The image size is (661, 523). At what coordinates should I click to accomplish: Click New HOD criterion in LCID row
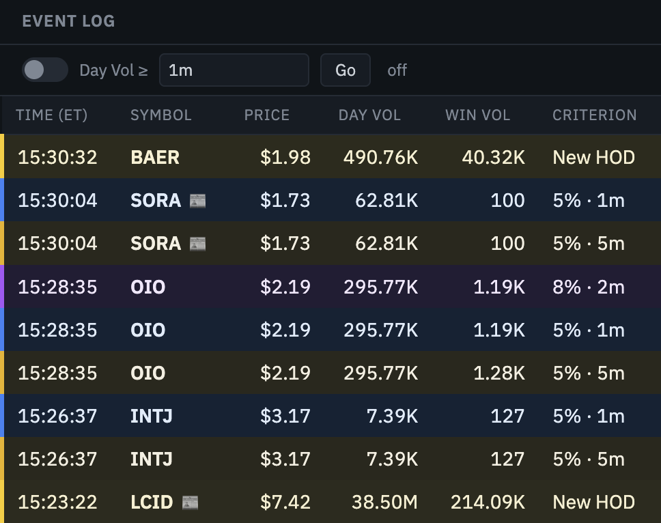tap(593, 502)
